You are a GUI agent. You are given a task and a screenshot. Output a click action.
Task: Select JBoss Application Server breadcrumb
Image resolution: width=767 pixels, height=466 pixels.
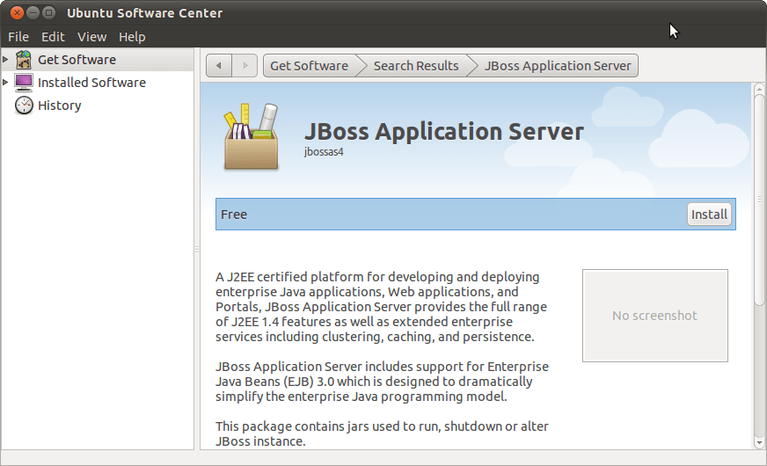click(557, 66)
